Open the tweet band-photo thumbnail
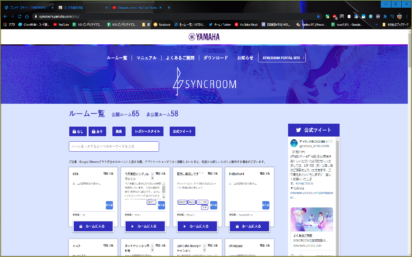 (312, 220)
